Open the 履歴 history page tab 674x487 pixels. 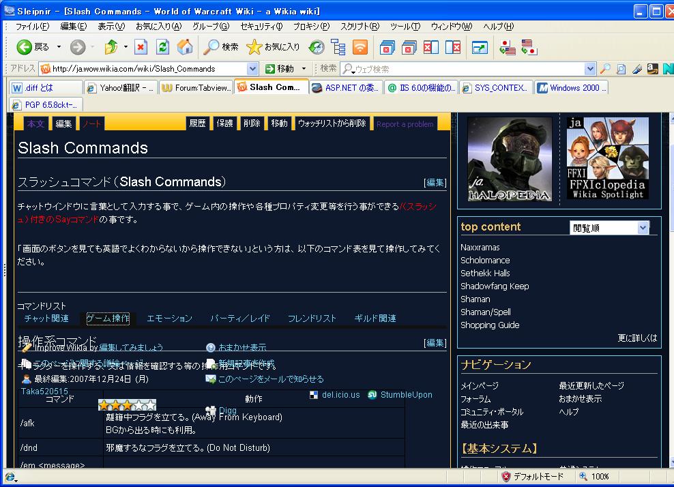[198, 123]
